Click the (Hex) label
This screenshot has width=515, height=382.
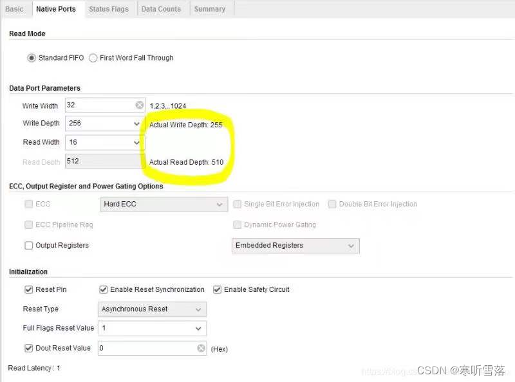tap(219, 349)
